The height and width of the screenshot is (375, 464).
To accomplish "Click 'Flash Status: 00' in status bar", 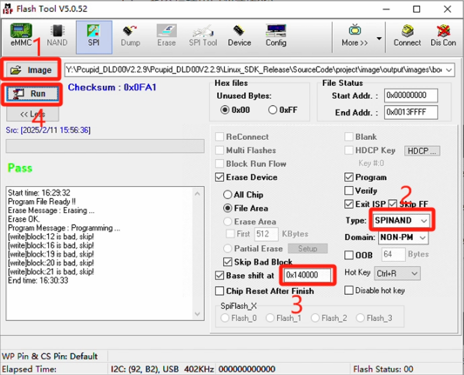I will click(383, 369).
